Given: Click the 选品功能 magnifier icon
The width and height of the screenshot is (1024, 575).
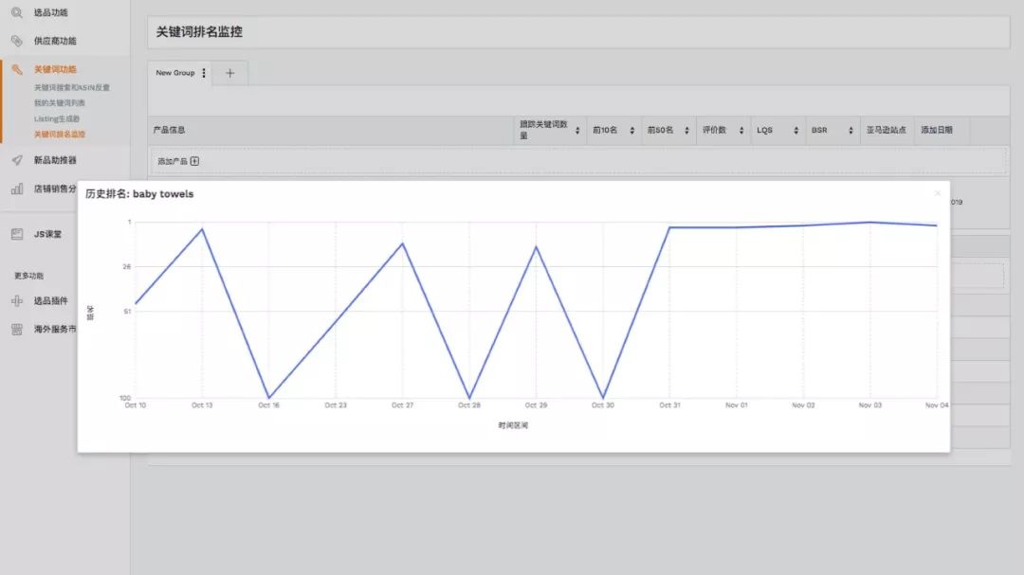Looking at the screenshot, I should 16,13.
